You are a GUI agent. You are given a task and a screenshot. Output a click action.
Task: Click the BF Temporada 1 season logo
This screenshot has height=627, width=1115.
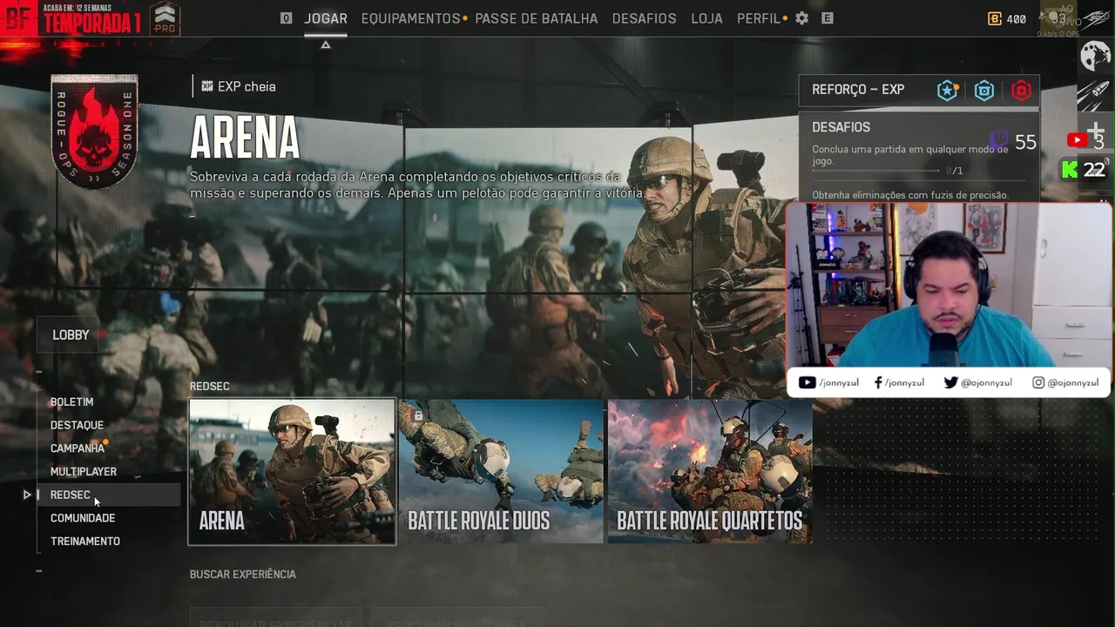(x=72, y=18)
